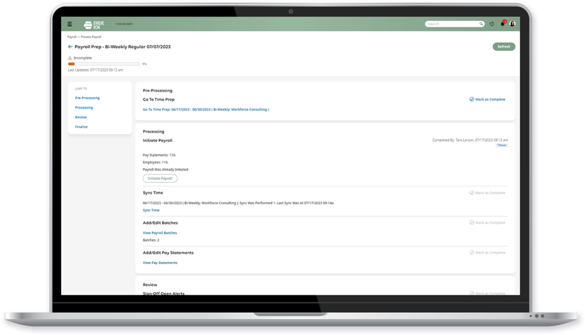The image size is (585, 335).
Task: Go back using the arrow beside Payroll Prep
Action: click(70, 47)
